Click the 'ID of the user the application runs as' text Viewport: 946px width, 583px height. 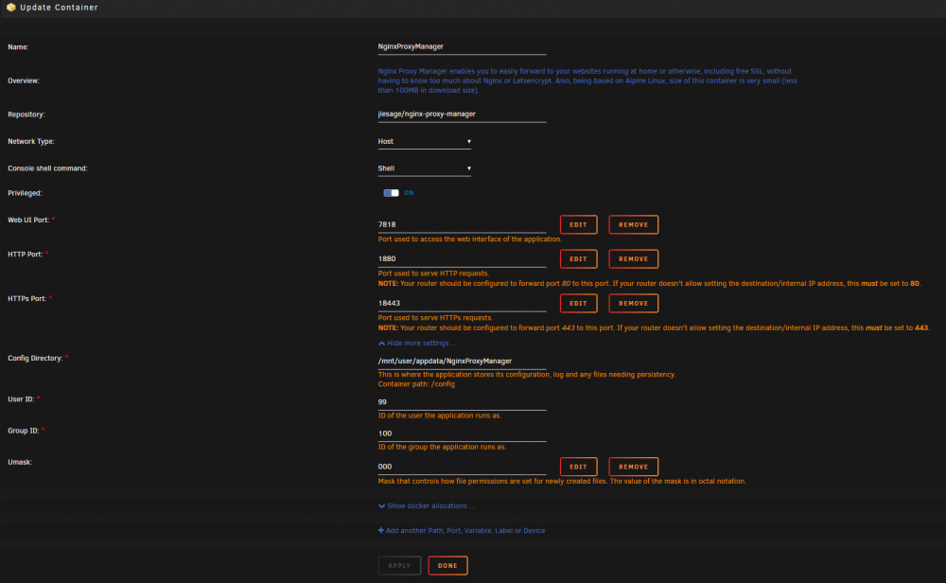[439, 415]
